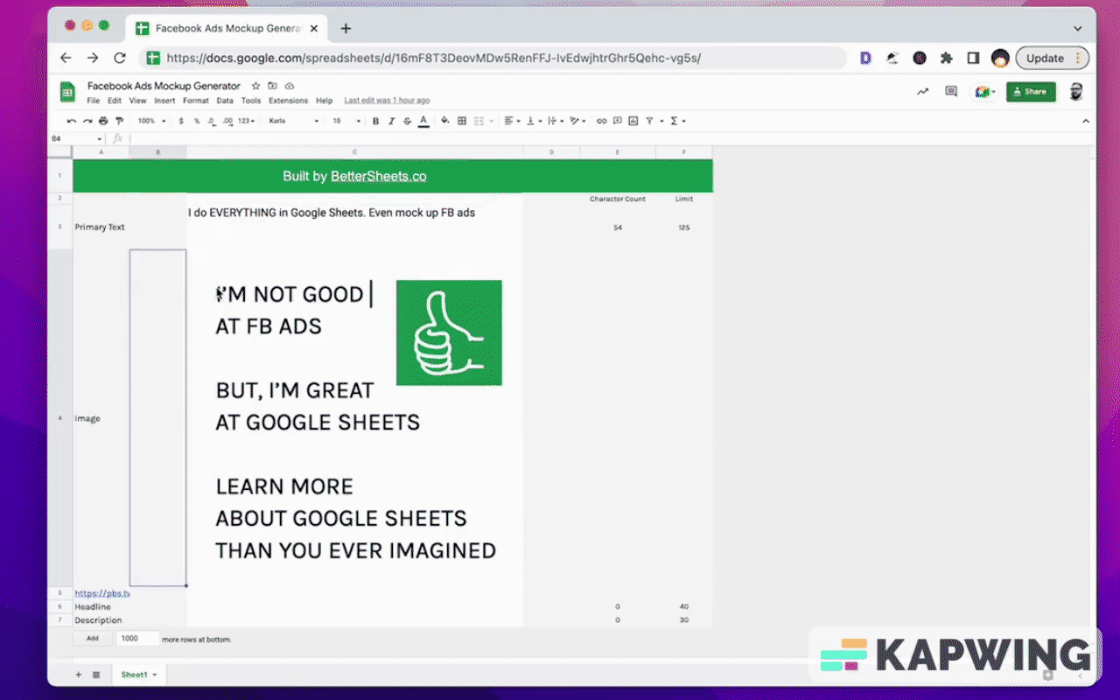1120x700 pixels.
Task: Open the fill color picker
Action: click(444, 121)
